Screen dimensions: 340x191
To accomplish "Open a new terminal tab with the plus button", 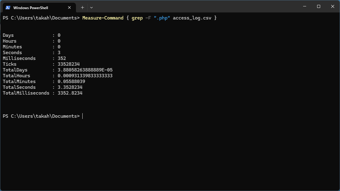I will (82, 7).
